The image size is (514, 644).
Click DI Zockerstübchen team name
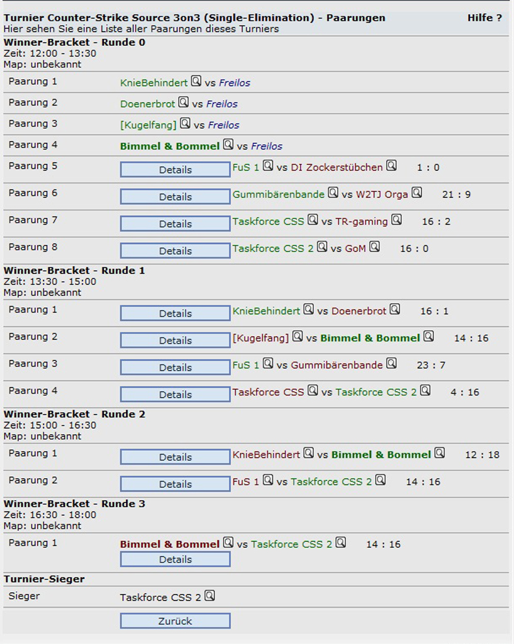point(337,167)
